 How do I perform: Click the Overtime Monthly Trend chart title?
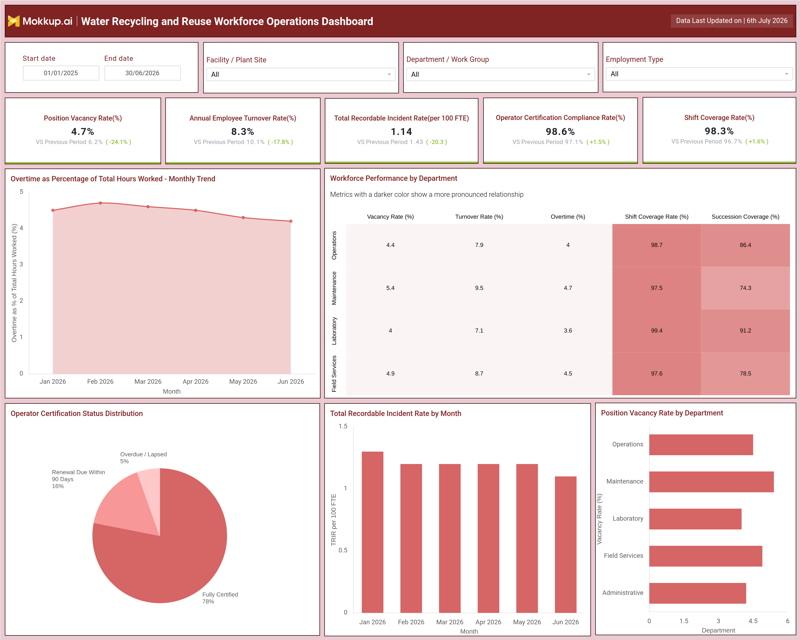click(113, 179)
